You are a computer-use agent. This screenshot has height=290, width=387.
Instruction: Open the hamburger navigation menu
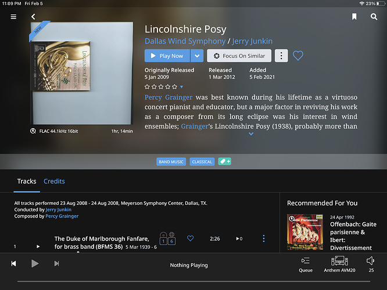pos(13,16)
